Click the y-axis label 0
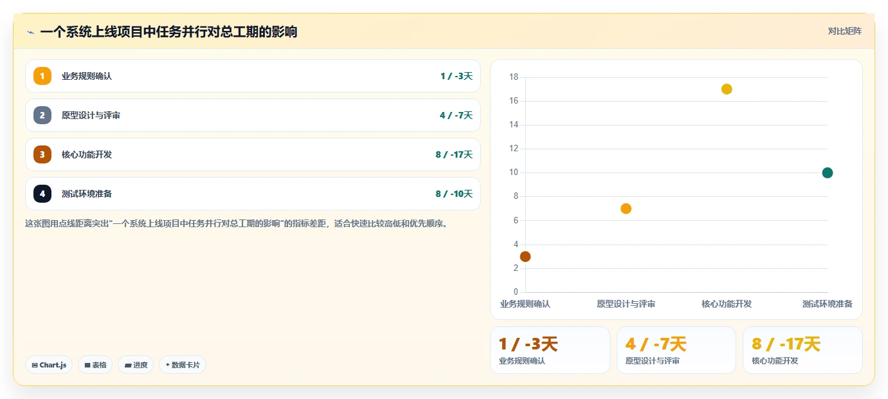 click(x=516, y=292)
